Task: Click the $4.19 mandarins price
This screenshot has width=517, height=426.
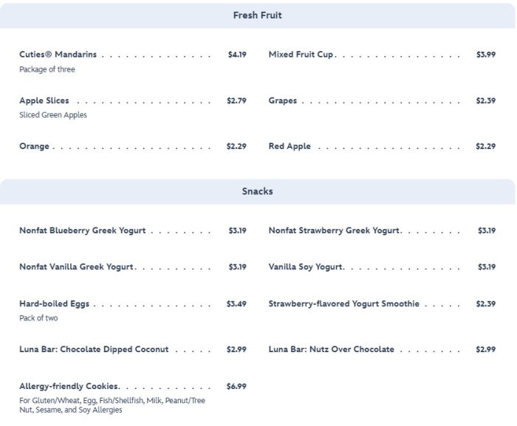Action: click(x=237, y=55)
